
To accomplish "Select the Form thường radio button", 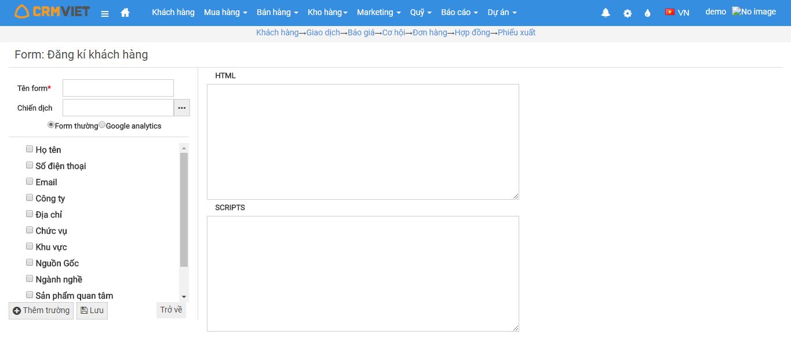I will [51, 124].
